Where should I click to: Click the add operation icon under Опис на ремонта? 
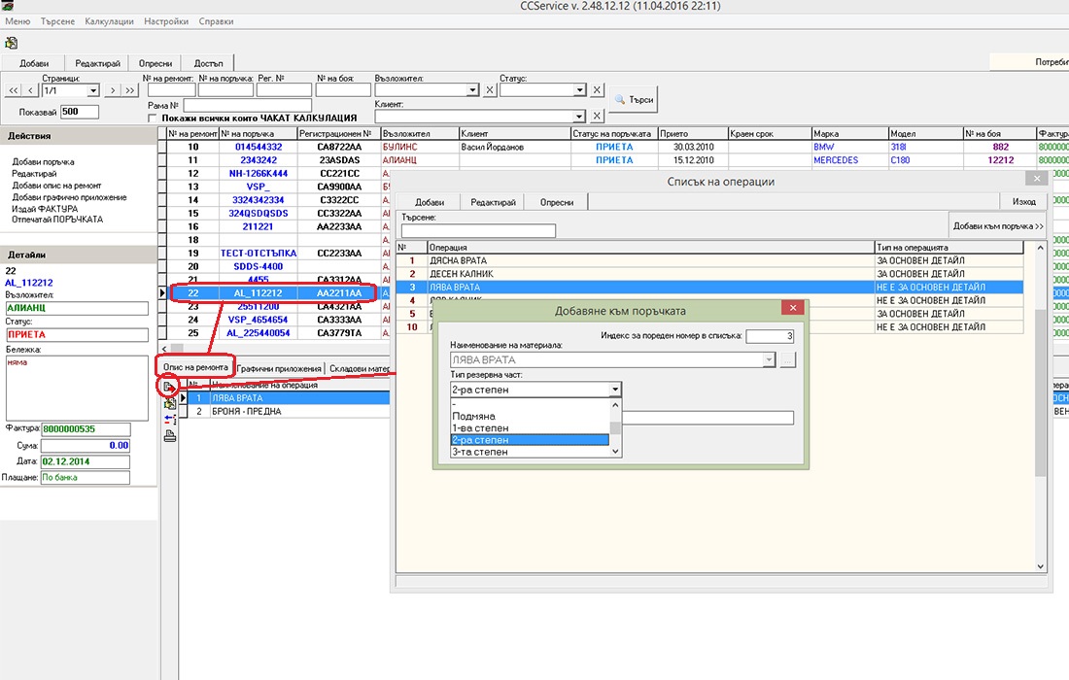[x=170, y=388]
